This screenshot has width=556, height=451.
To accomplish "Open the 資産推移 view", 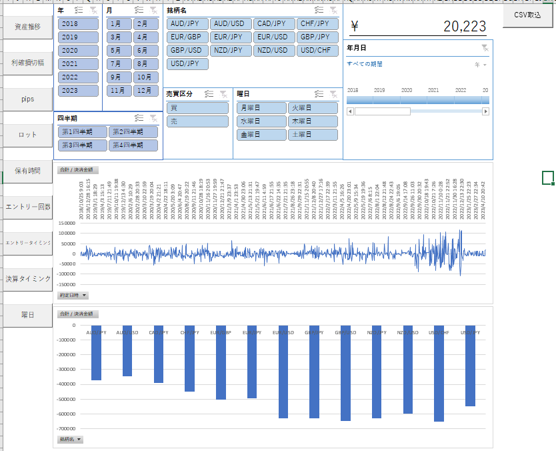I will (27, 27).
